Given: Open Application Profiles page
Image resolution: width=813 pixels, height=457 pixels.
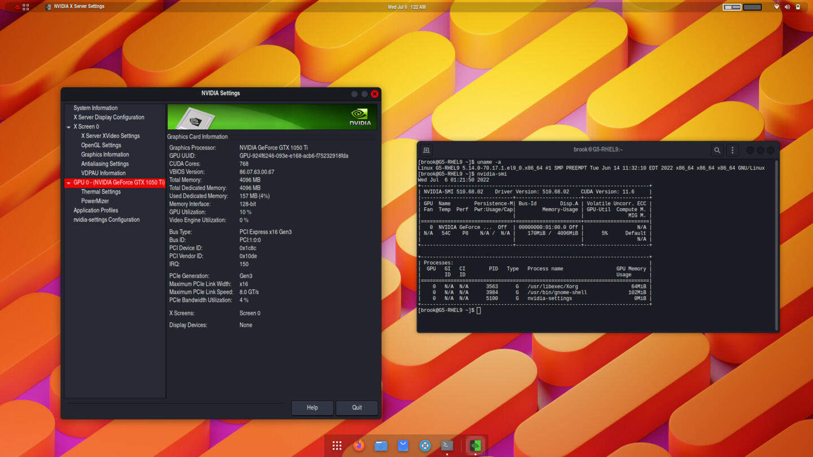Looking at the screenshot, I should coord(95,210).
